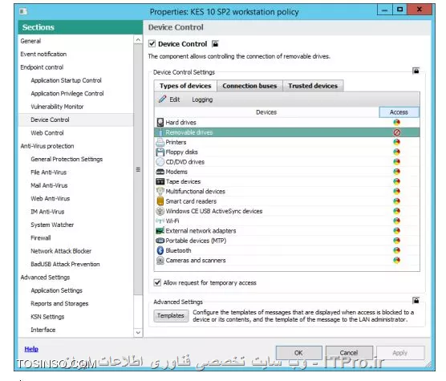Viewport: 446px width, 381px height.
Task: Toggle lock on Device Control Settings group
Action: coord(416,71)
